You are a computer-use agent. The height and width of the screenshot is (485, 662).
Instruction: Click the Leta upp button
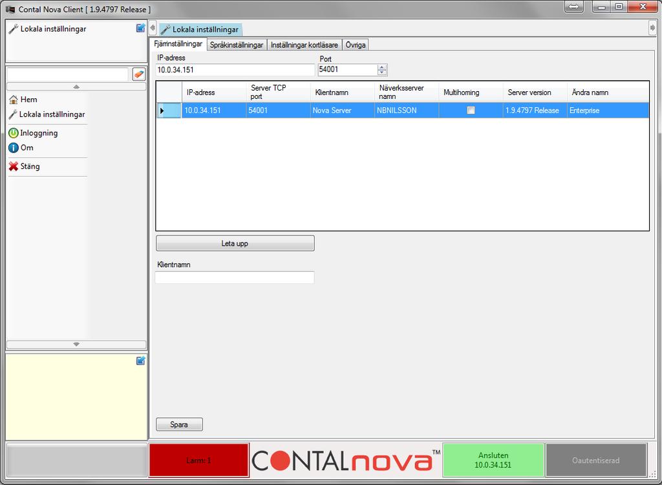(x=235, y=243)
